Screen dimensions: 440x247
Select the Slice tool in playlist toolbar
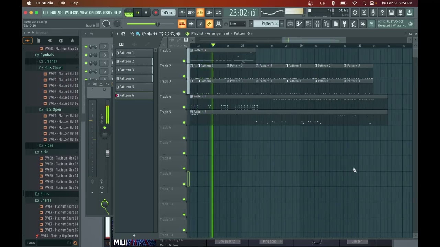pyautogui.click(x=161, y=34)
